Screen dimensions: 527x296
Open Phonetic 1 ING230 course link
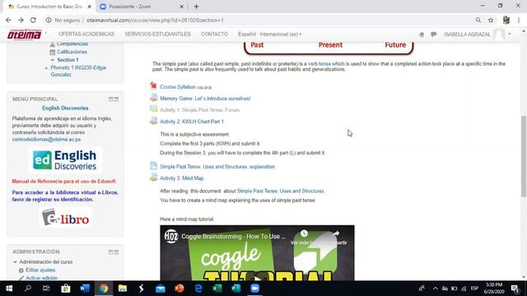coord(78,72)
